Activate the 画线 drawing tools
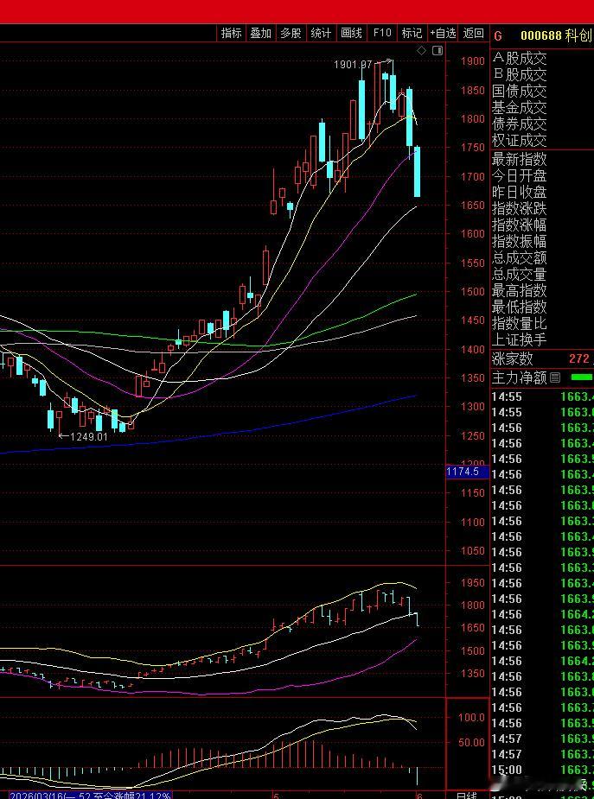 point(351,33)
